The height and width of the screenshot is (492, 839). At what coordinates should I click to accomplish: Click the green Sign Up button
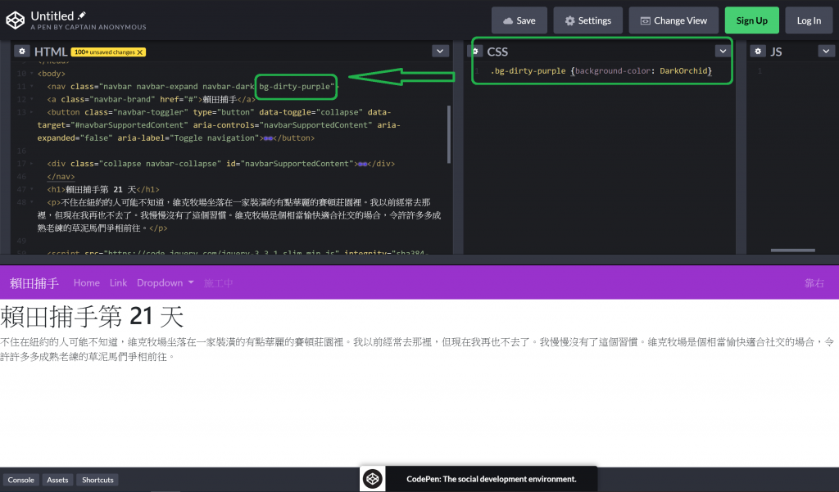point(752,20)
